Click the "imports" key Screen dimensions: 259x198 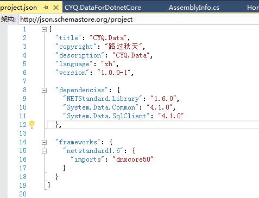pyautogui.click(x=87, y=159)
